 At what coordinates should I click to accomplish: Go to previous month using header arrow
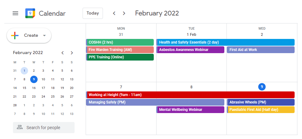click(x=114, y=13)
